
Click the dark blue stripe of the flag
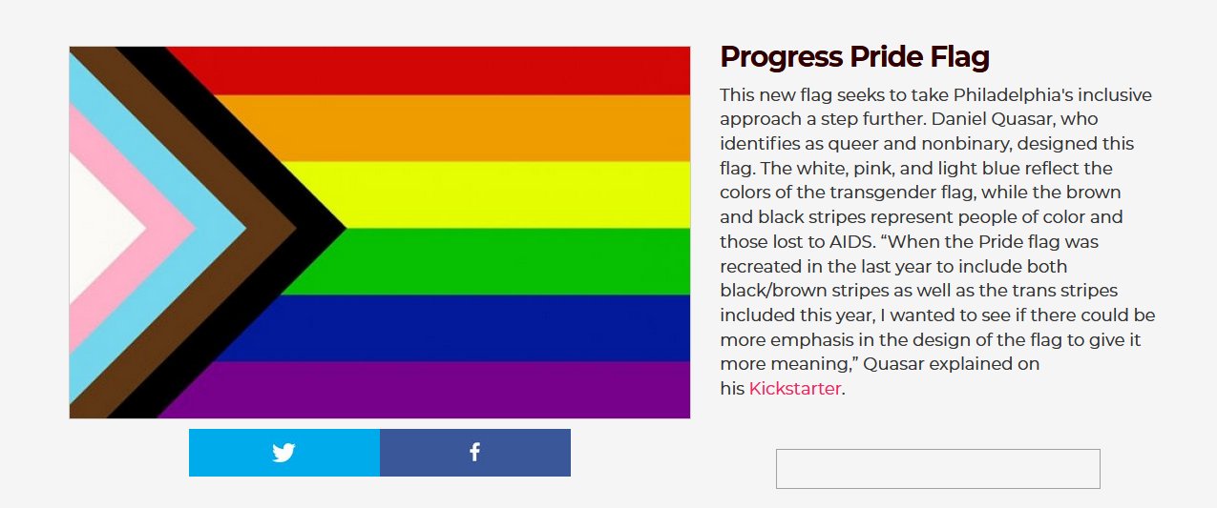coord(477,328)
